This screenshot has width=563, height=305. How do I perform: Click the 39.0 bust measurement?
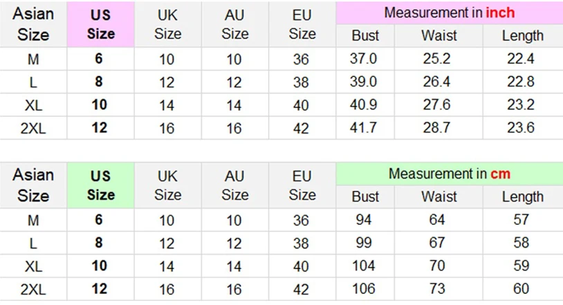(x=363, y=82)
